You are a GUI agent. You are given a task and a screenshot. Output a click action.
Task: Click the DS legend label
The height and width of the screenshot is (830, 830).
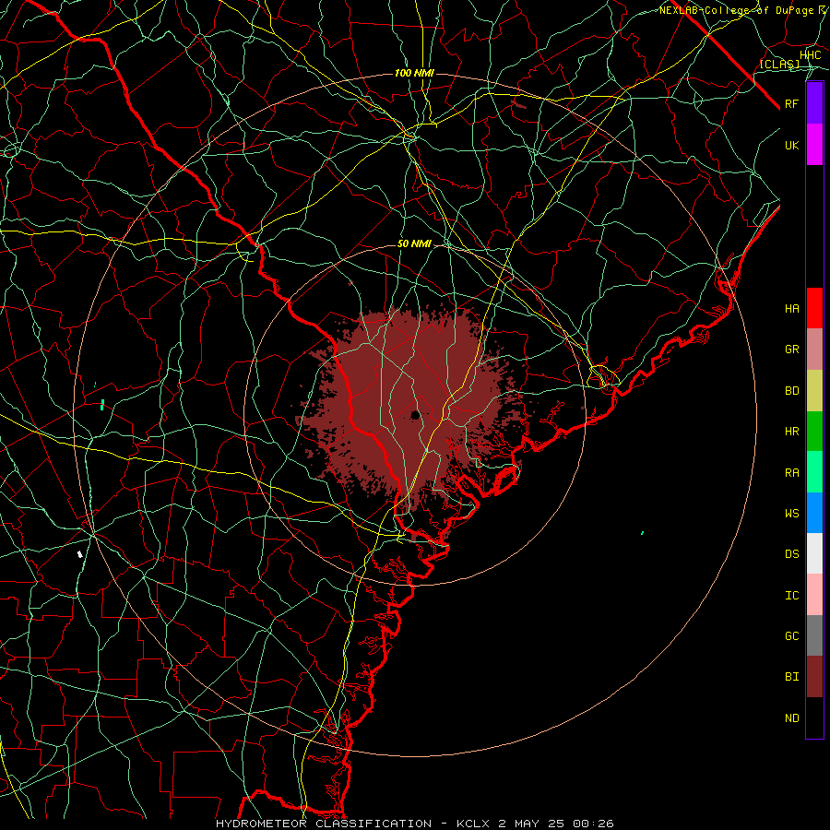coord(791,554)
